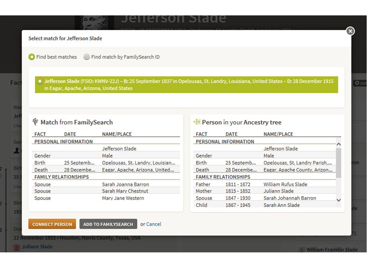Cancel the match selection

pos(154,224)
